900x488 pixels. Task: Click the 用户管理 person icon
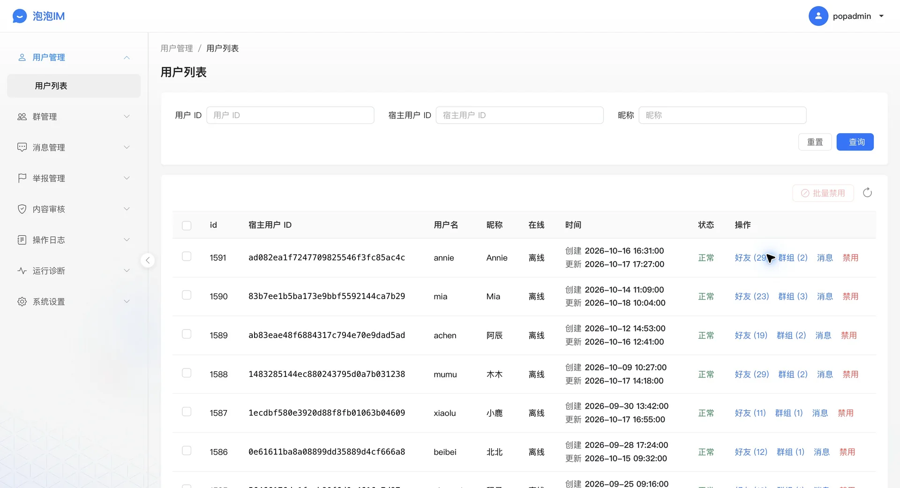[x=22, y=57]
